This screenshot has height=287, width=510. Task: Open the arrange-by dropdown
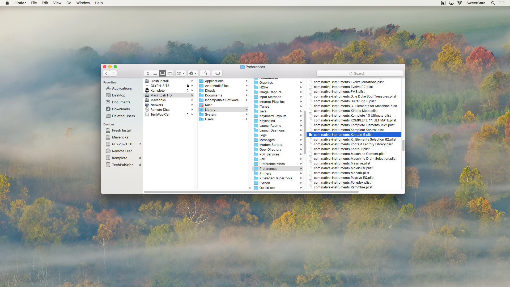[181, 73]
